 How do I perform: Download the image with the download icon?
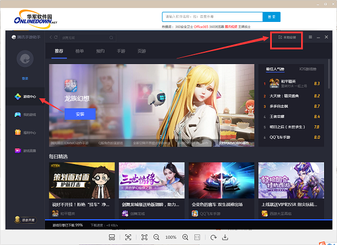click(225, 237)
